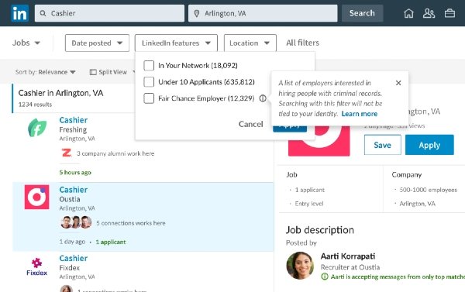Open the Jobs menu dropdown

[26, 43]
